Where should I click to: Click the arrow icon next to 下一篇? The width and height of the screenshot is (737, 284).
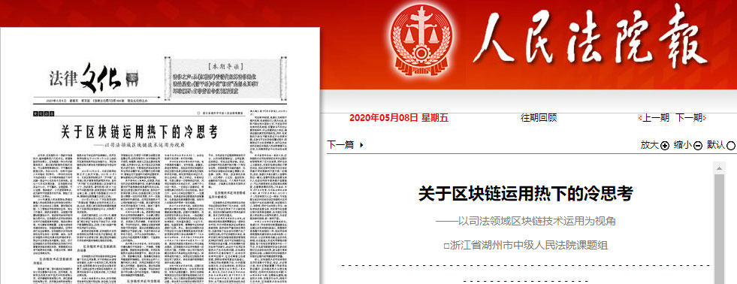point(361,145)
